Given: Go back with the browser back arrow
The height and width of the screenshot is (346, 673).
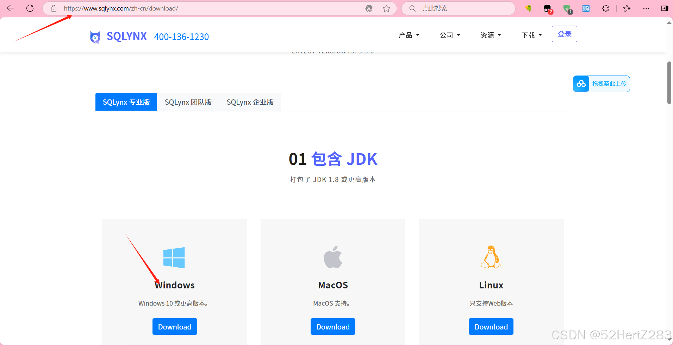Looking at the screenshot, I should point(11,8).
